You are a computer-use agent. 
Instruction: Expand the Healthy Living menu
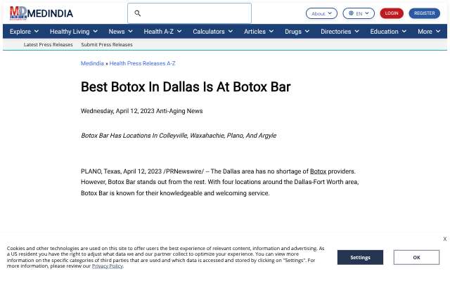click(74, 32)
